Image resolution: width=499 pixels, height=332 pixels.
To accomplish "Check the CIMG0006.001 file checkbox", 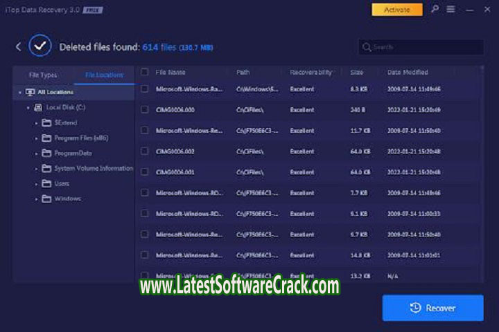I will 144,172.
